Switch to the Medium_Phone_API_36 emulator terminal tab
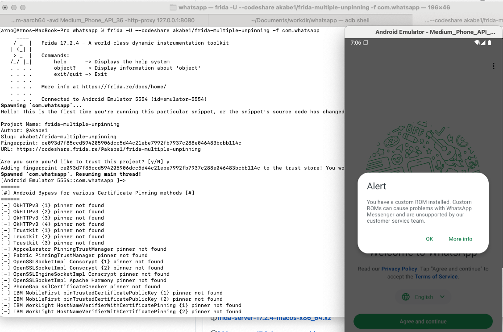This screenshot has width=503, height=332. click(103, 20)
